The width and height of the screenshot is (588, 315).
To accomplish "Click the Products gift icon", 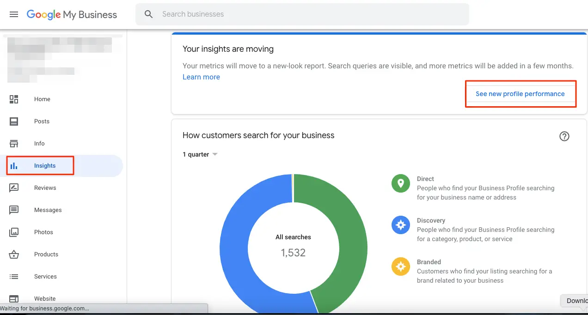I will pos(14,254).
